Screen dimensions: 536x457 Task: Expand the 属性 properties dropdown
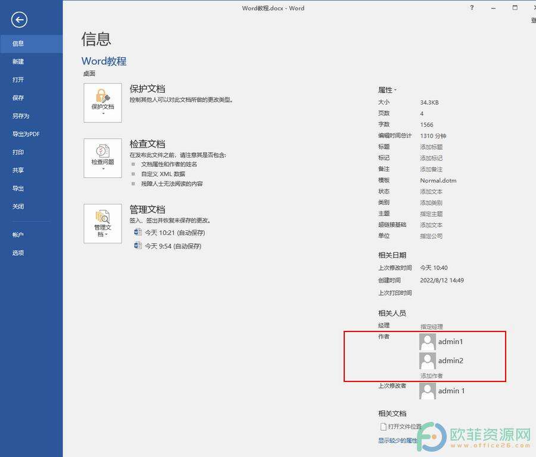tap(387, 90)
